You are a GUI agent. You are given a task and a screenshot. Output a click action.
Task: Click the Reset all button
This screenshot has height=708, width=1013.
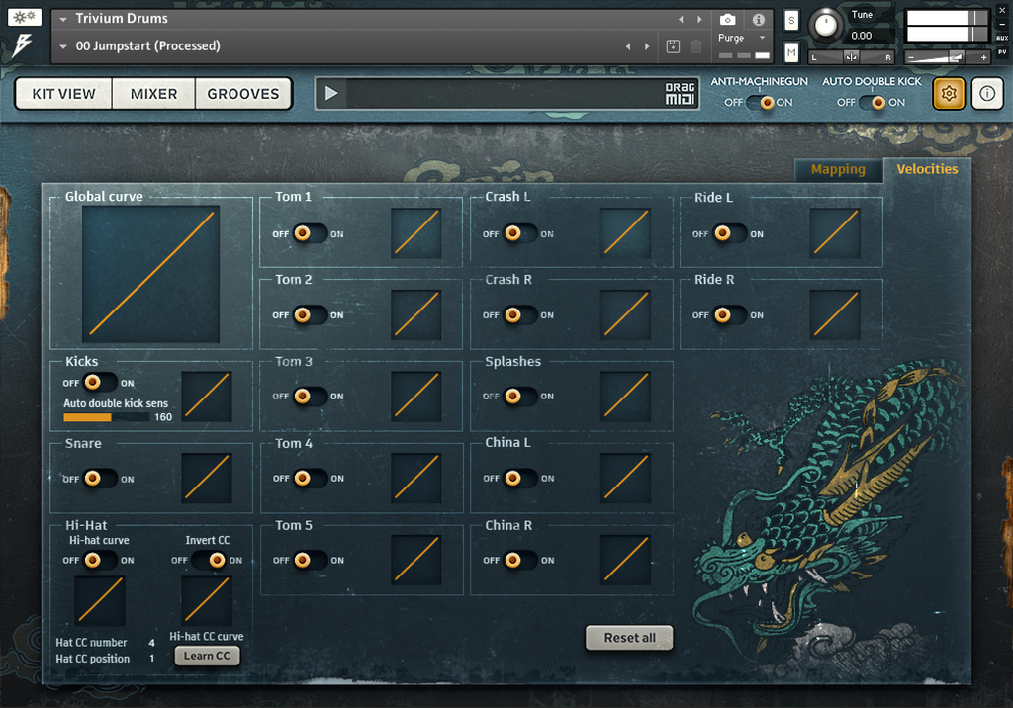629,638
